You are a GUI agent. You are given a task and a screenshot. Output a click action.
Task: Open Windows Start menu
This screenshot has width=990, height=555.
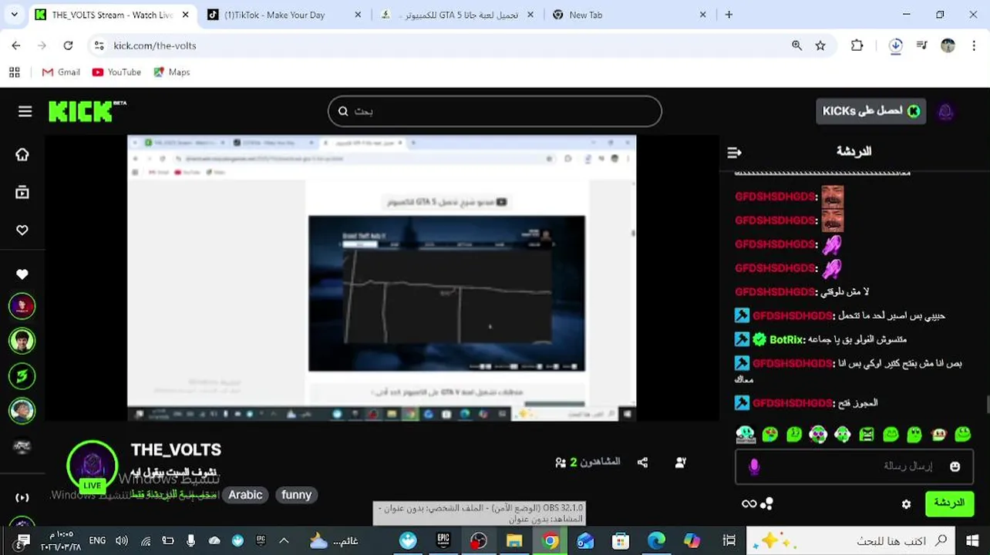coord(972,540)
